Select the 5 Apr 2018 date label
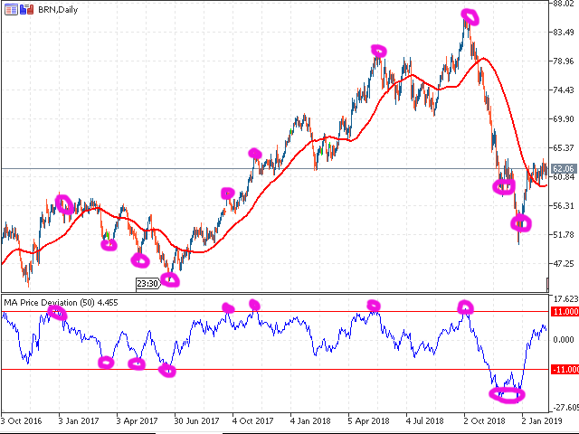The height and width of the screenshot is (434, 579). pyautogui.click(x=368, y=420)
